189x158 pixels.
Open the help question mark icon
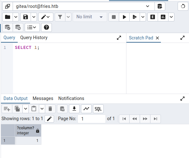coord(46,27)
